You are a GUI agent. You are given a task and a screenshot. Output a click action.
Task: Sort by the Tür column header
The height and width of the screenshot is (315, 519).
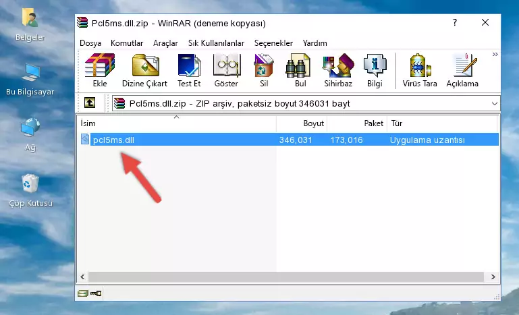[442, 123]
